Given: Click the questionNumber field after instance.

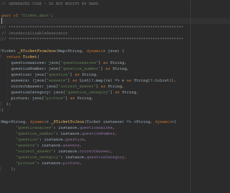Looking at the screenshot, I should tap(98, 133).
